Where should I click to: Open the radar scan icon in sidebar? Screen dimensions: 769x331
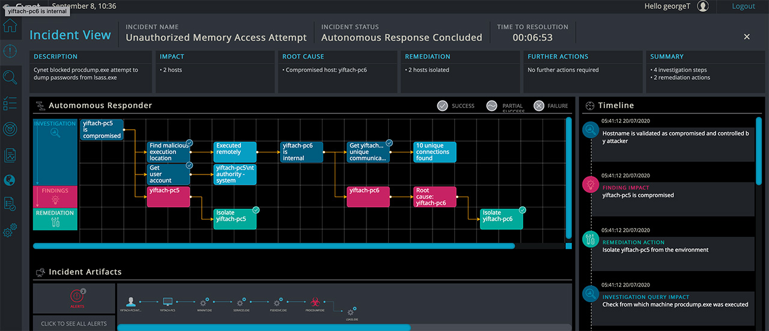tap(10, 128)
